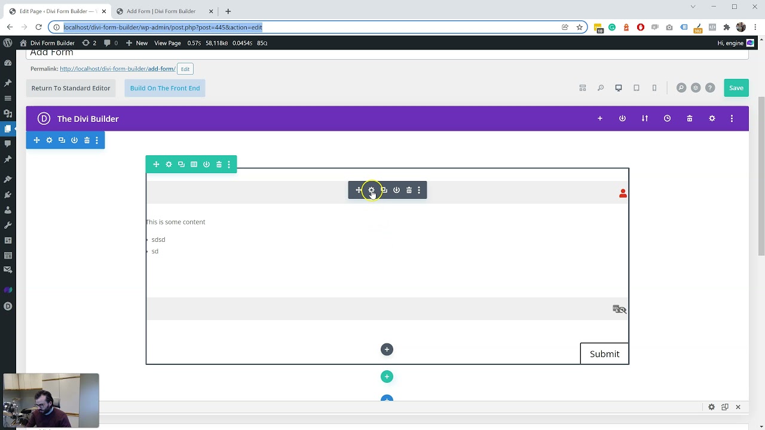Add new module with dark plus button
Viewport: 765px width, 430px height.
387,349
